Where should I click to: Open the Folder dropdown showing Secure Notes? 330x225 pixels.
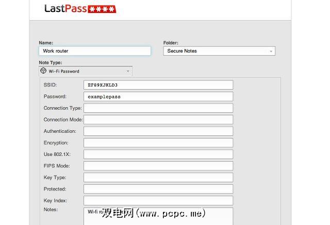tap(219, 51)
